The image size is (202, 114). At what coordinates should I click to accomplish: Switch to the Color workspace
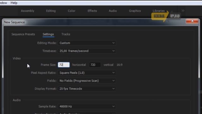[72, 11]
